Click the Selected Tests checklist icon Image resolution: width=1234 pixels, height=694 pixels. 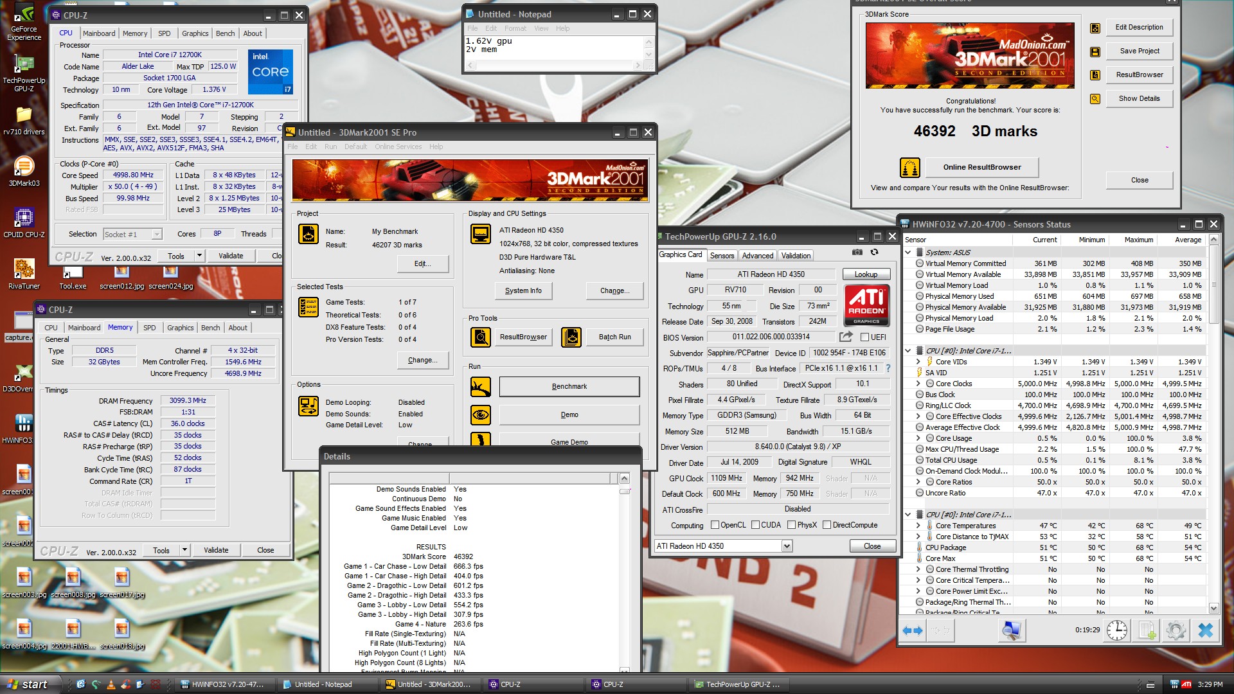[x=308, y=307]
